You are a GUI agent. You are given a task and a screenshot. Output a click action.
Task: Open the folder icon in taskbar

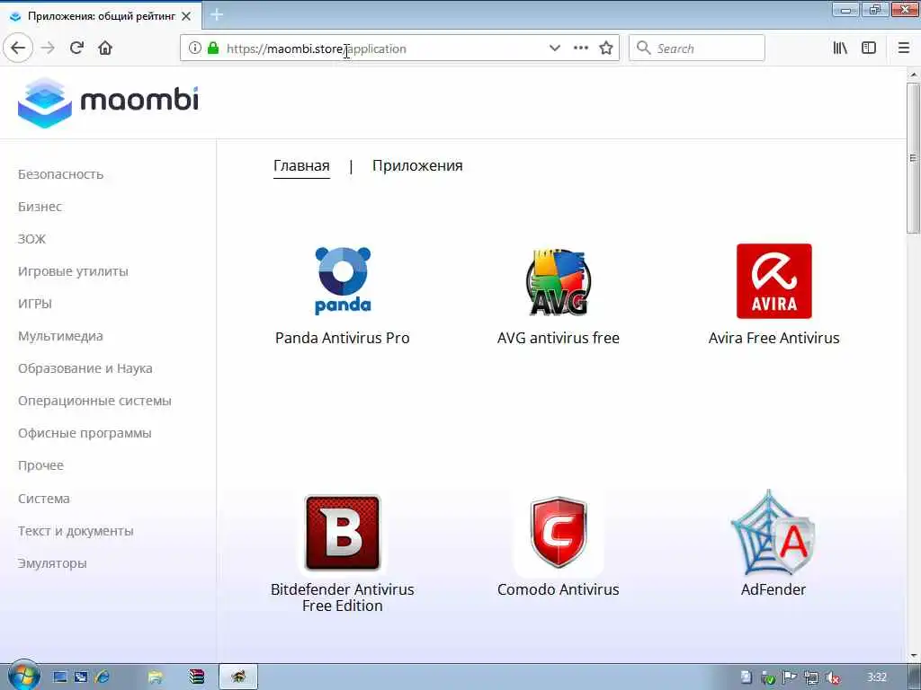click(x=155, y=677)
